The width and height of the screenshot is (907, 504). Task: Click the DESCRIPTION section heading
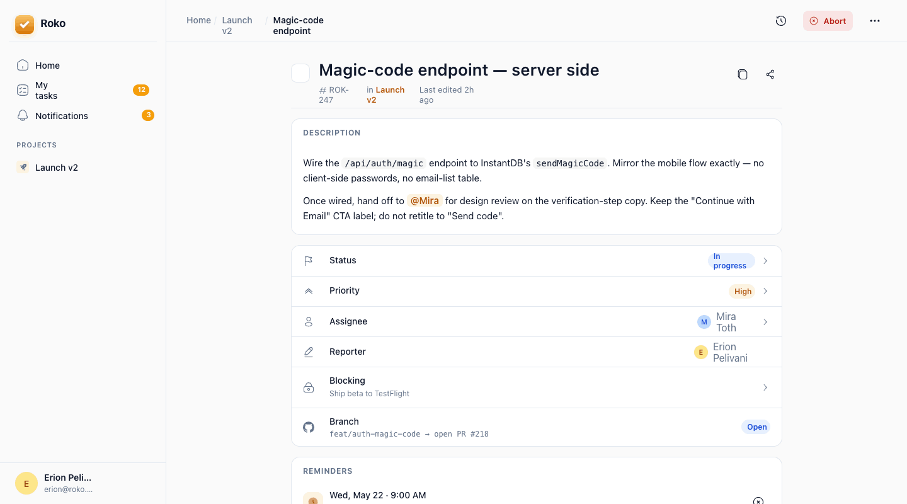pyautogui.click(x=332, y=133)
